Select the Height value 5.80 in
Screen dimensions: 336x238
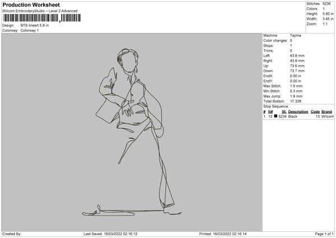pos(328,13)
